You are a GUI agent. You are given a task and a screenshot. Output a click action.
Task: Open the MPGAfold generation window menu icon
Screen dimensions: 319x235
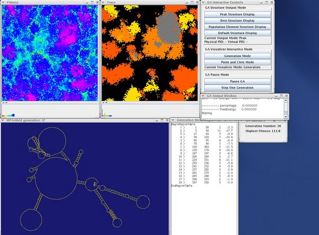pyautogui.click(x=3, y=121)
